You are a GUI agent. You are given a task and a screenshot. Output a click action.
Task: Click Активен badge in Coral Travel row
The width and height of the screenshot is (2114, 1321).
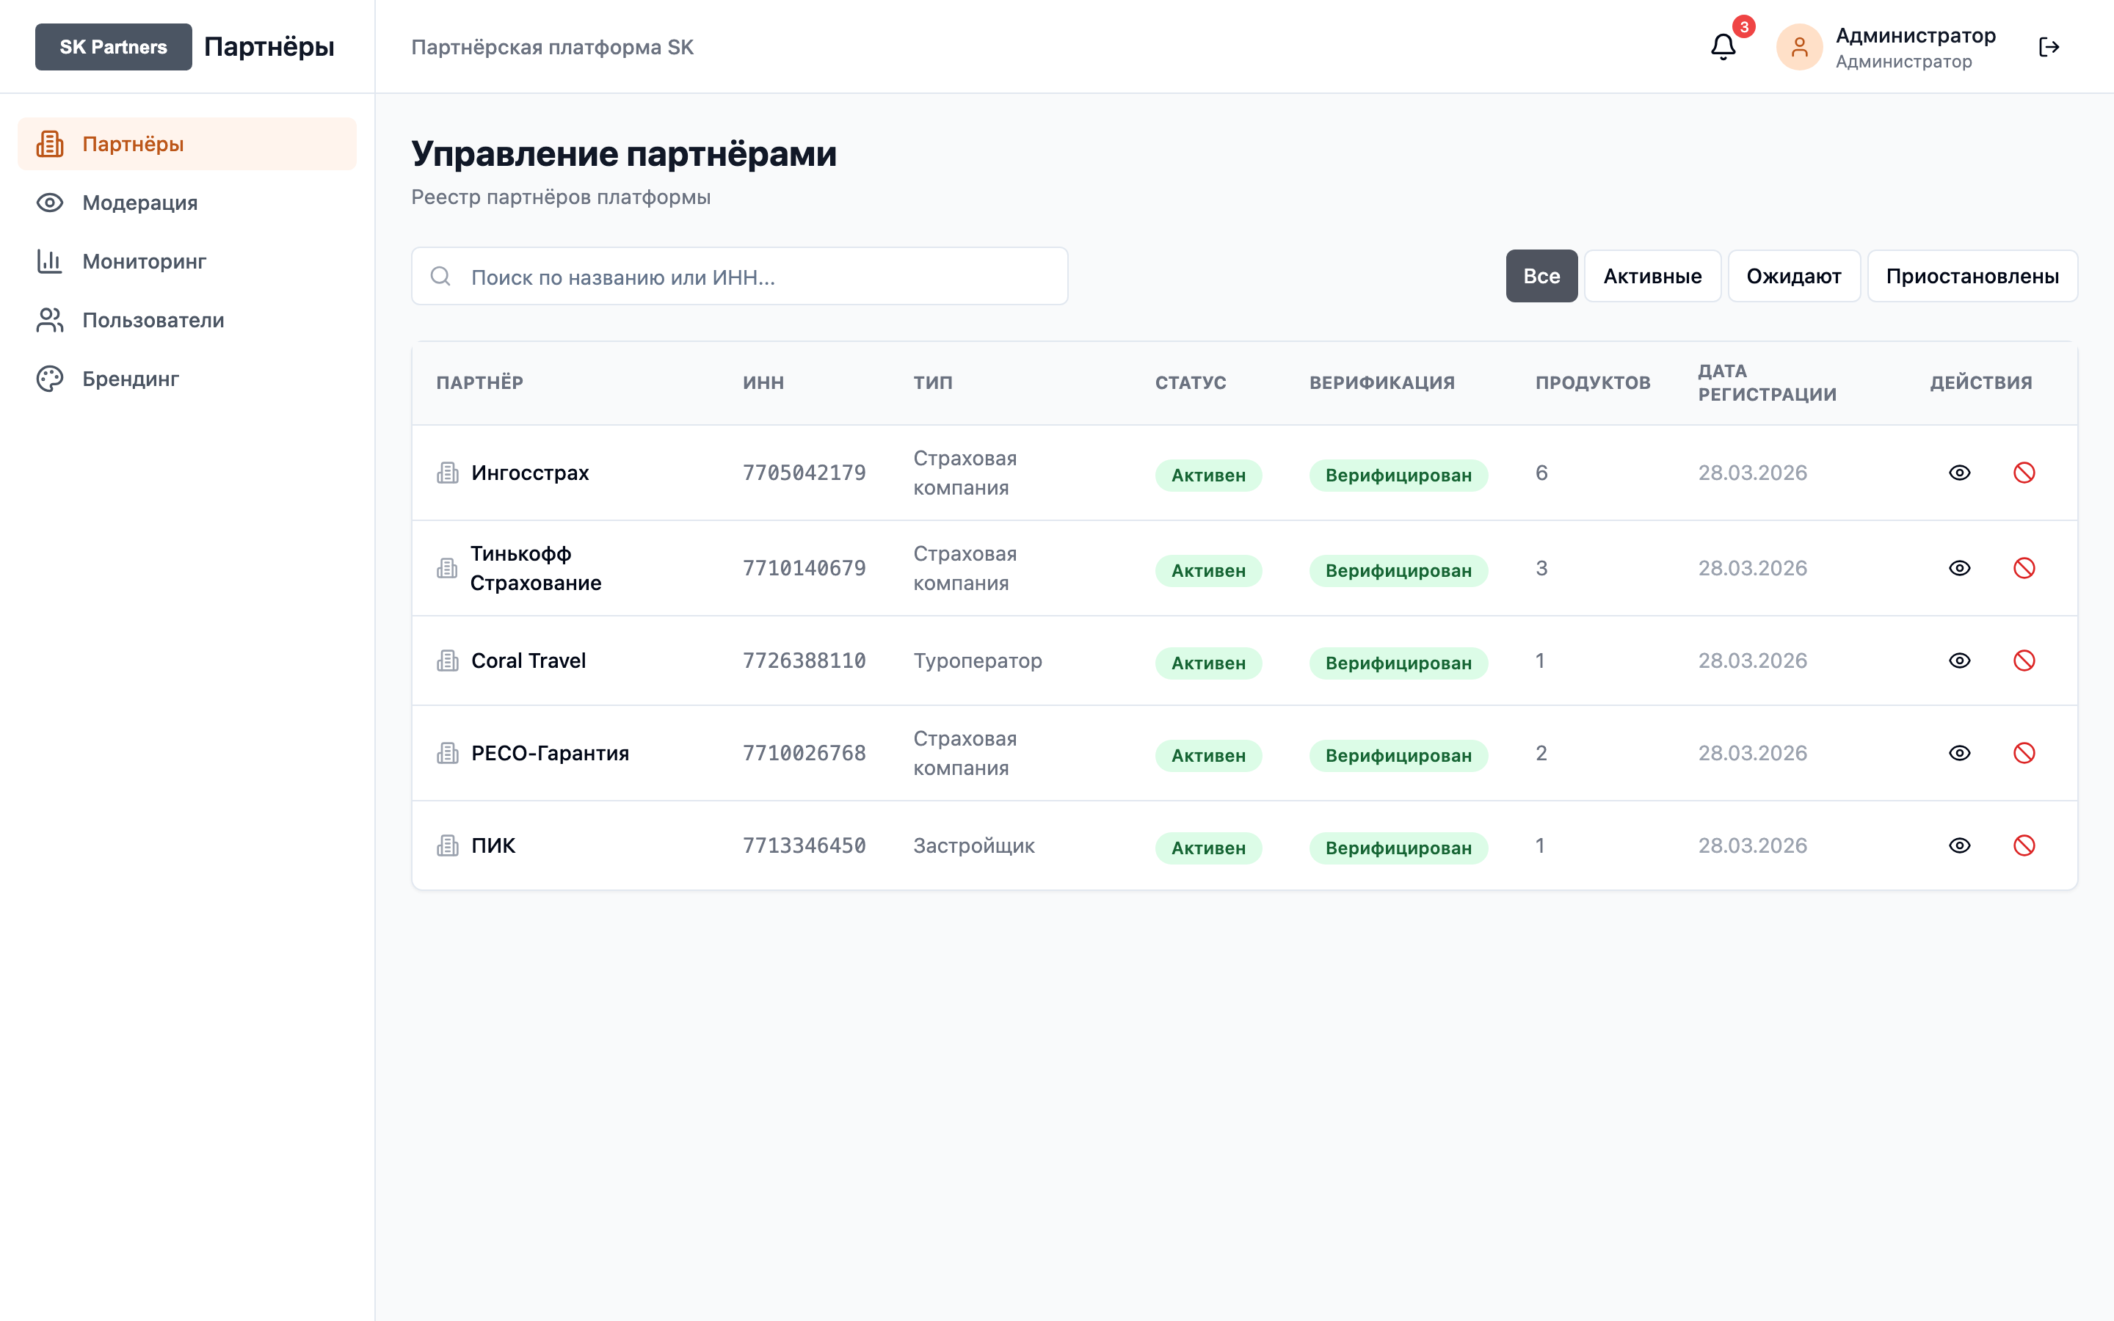pyautogui.click(x=1208, y=663)
